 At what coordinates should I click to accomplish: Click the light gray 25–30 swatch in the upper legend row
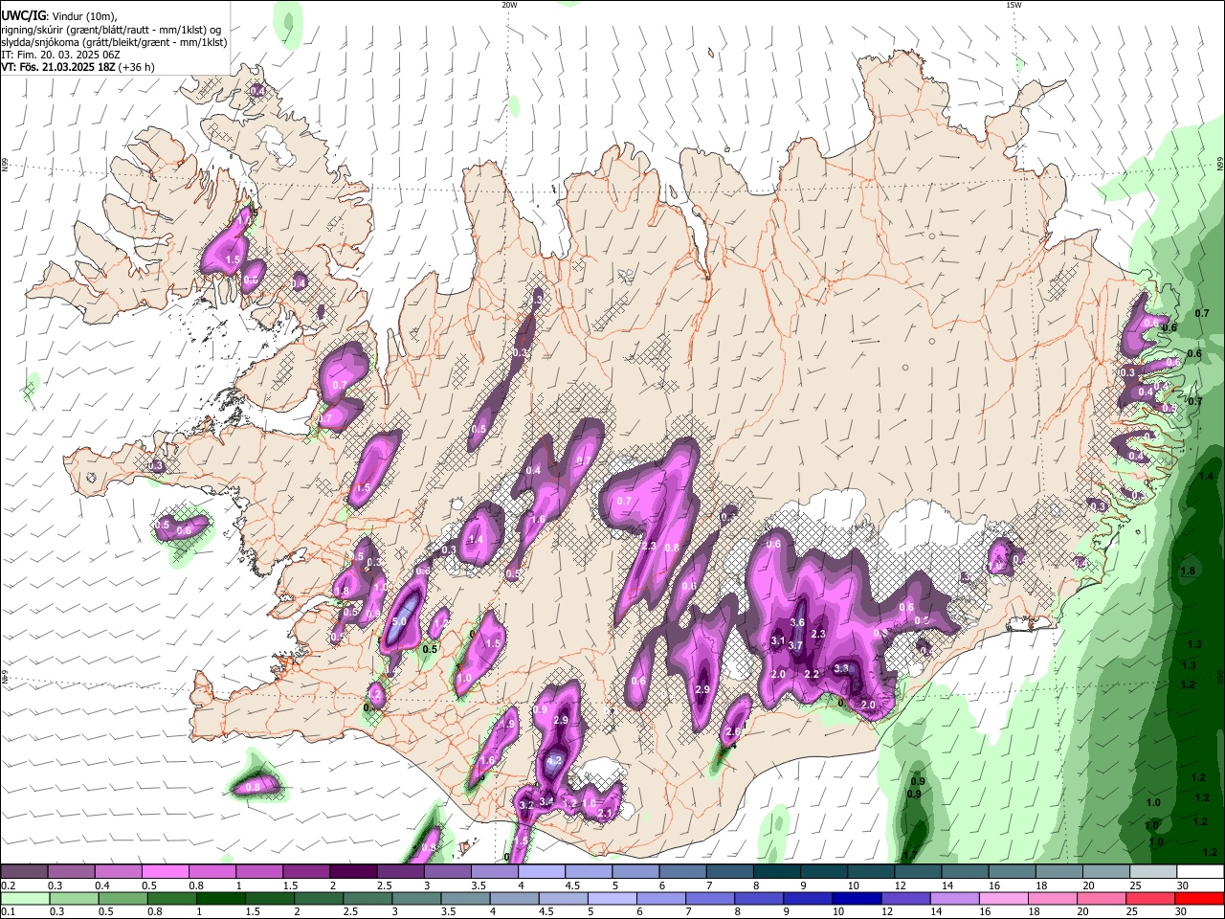click(1153, 872)
